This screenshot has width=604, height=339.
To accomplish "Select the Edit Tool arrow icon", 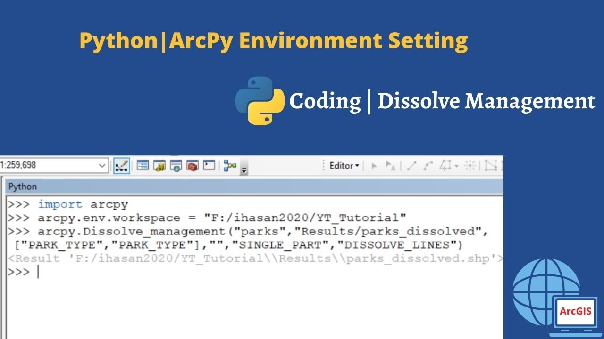I will (x=374, y=166).
